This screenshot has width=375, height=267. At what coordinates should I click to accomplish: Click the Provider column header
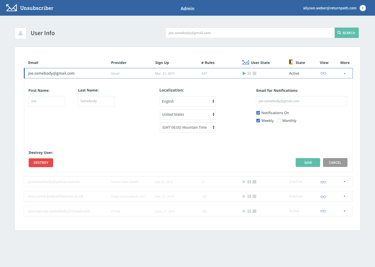119,63
